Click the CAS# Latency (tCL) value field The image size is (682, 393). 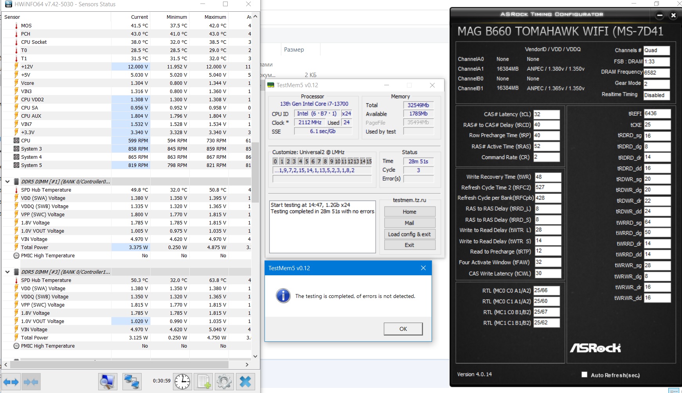(547, 115)
